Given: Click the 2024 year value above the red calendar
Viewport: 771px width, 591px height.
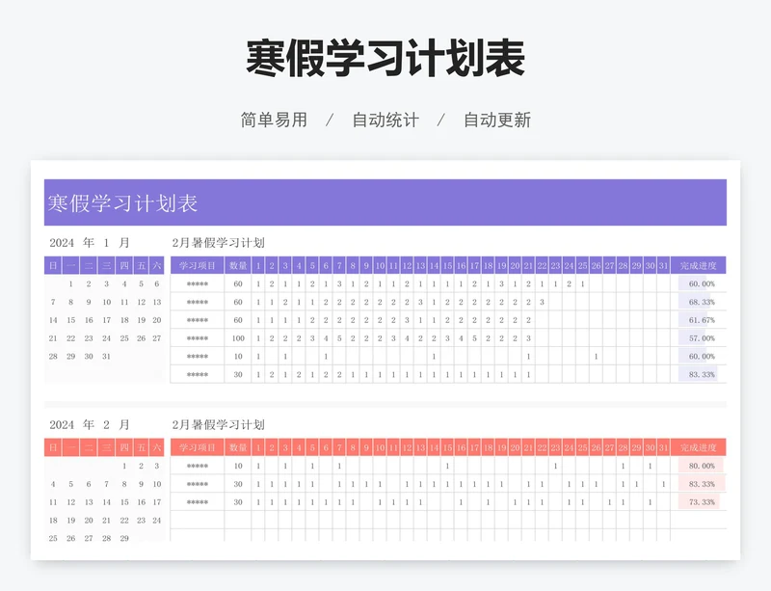Looking at the screenshot, I should coord(62,424).
